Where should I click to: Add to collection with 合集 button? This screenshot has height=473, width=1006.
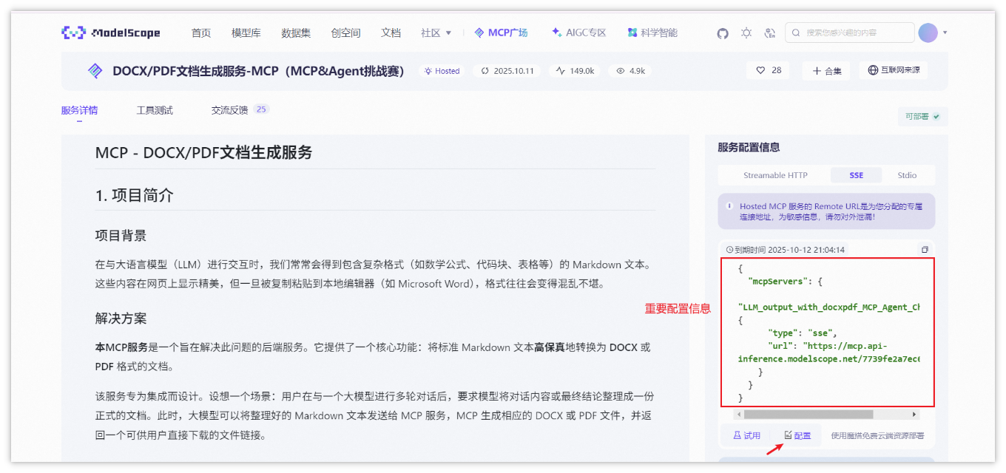click(x=826, y=70)
